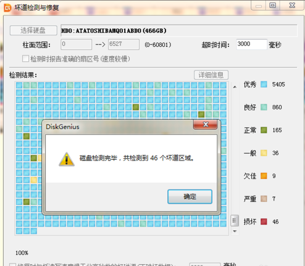
Task: Click 确定 to confirm the detection result
Action: point(190,197)
